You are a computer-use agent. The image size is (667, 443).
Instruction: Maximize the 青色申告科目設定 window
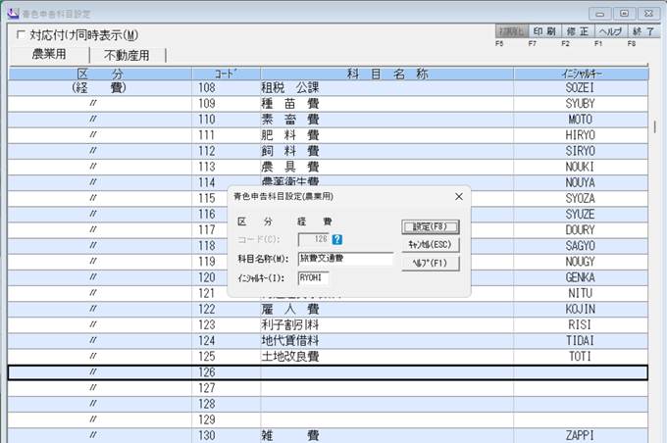coord(624,14)
